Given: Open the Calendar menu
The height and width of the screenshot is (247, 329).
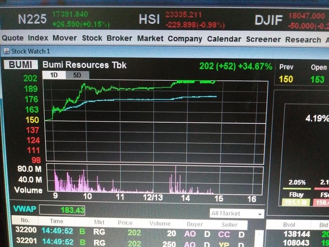Looking at the screenshot, I should coord(224,39).
